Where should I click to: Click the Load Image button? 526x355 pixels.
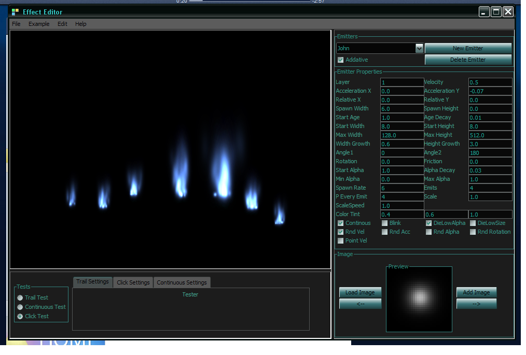tap(360, 292)
